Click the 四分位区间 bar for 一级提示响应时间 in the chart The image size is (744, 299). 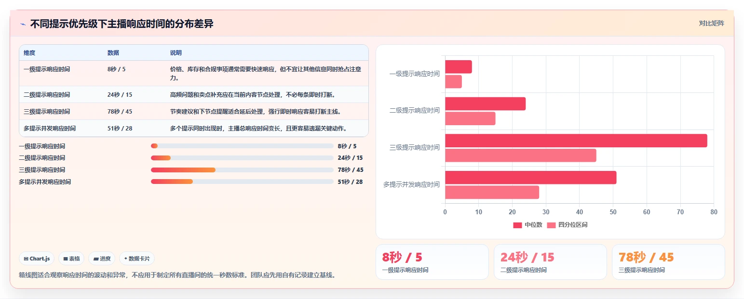(x=453, y=81)
